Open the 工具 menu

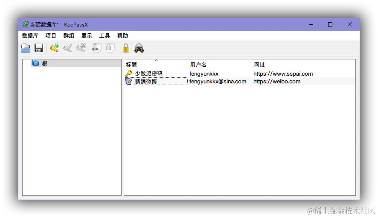(105, 36)
